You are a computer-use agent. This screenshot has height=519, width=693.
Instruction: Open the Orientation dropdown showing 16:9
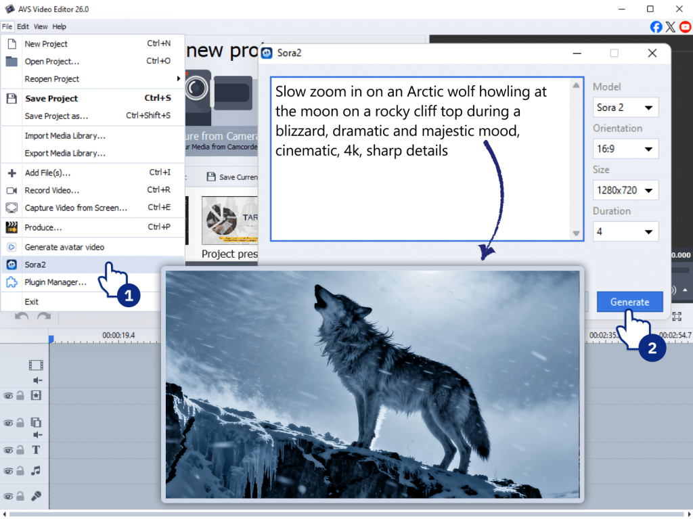click(x=625, y=149)
